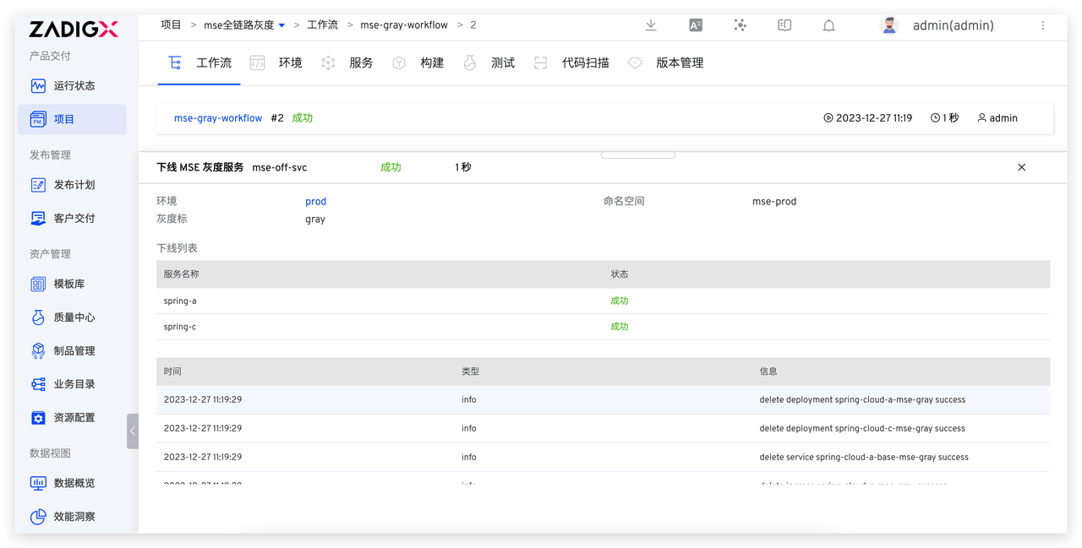
Task: Click the mse-gray-workflow link
Action: [x=217, y=117]
